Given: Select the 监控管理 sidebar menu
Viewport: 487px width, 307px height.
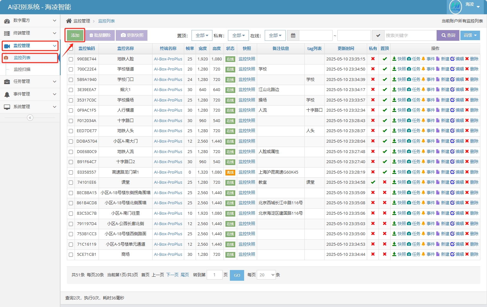Looking at the screenshot, I should coord(30,46).
